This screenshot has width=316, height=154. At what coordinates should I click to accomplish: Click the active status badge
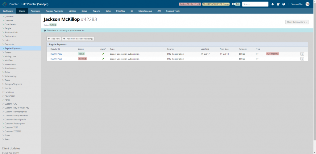[x=81, y=54]
